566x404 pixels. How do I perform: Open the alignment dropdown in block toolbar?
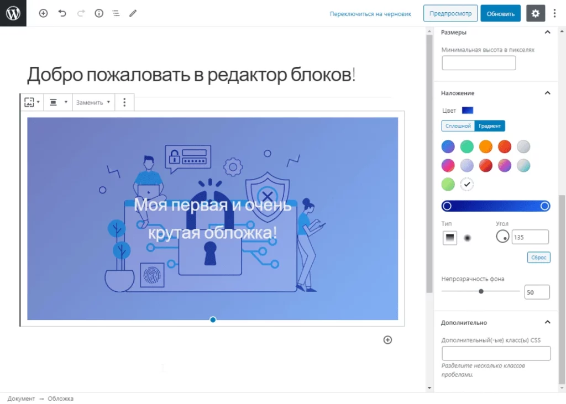tap(58, 102)
